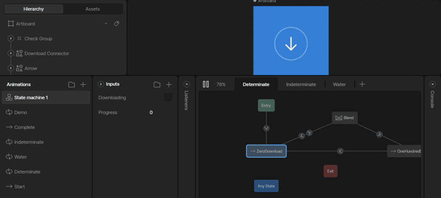This screenshot has height=198, width=441.
Task: Switch to the Assets tab
Action: click(93, 9)
